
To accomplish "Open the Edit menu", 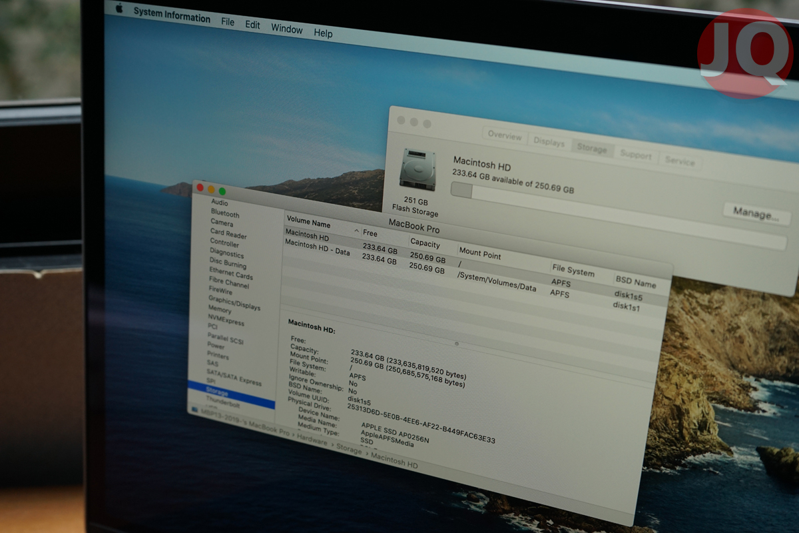I will 252,25.
